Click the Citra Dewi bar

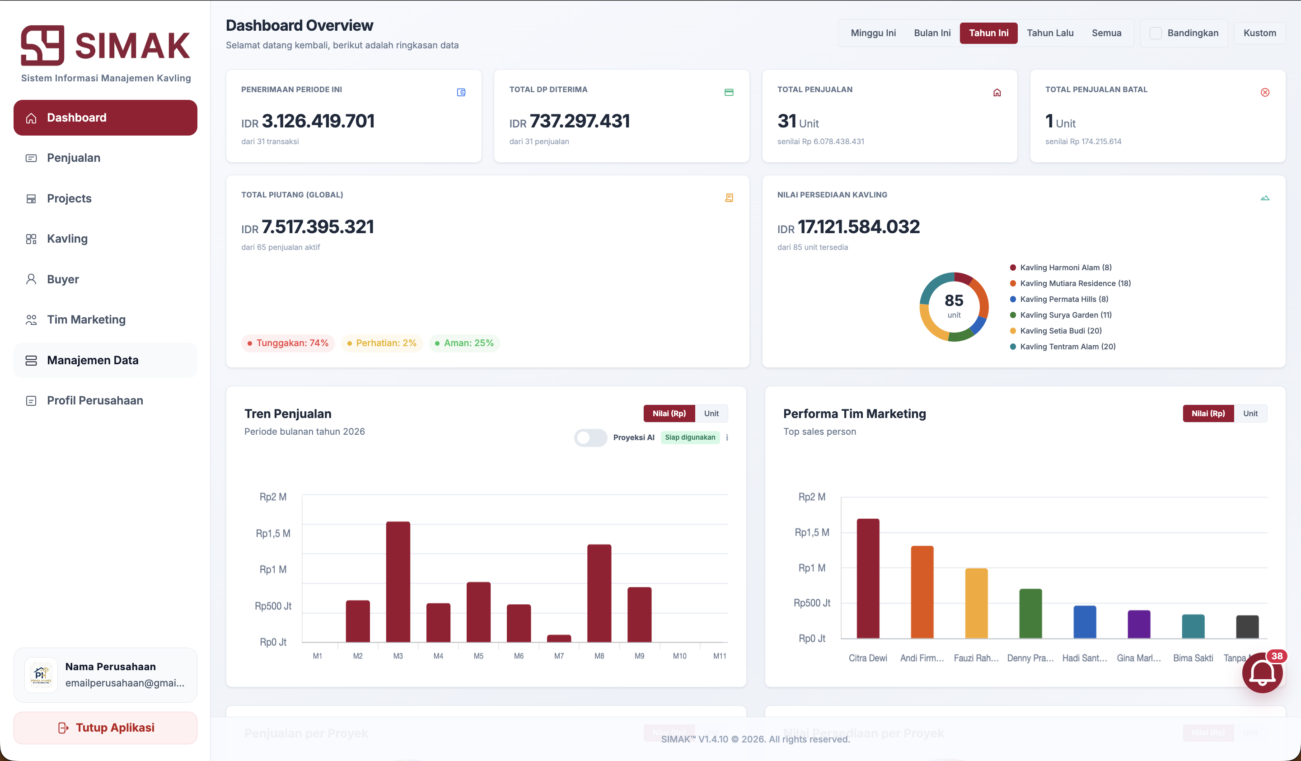click(868, 579)
